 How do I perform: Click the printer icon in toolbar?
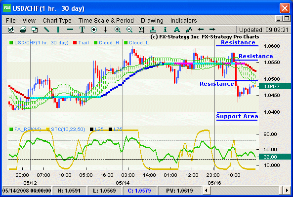click(x=23, y=30)
